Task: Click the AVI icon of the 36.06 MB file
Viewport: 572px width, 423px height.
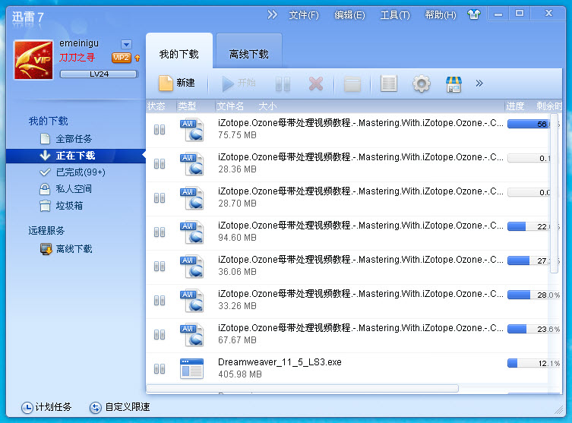Action: [x=192, y=267]
